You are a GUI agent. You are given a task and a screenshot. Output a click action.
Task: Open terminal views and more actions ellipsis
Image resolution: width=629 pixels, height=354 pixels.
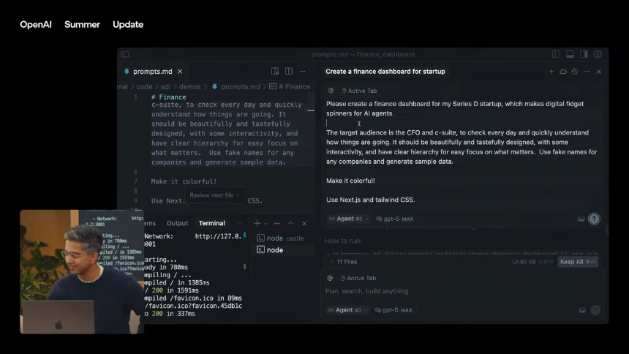click(x=277, y=223)
